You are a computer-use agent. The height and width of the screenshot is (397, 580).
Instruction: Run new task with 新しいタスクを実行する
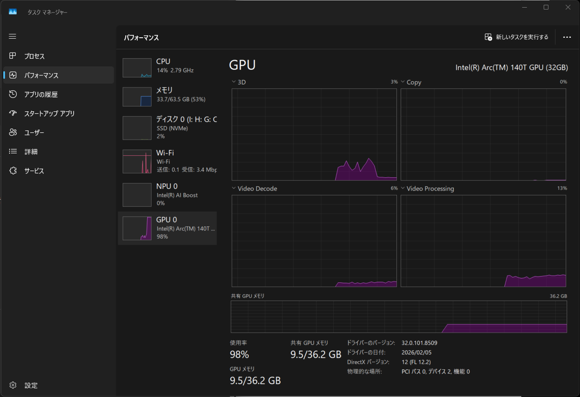[516, 37]
